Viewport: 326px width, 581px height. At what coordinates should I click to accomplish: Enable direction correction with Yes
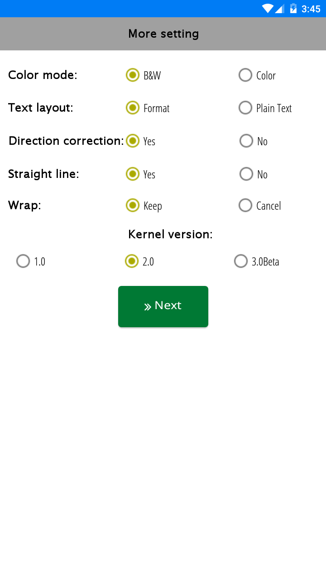coord(132,141)
